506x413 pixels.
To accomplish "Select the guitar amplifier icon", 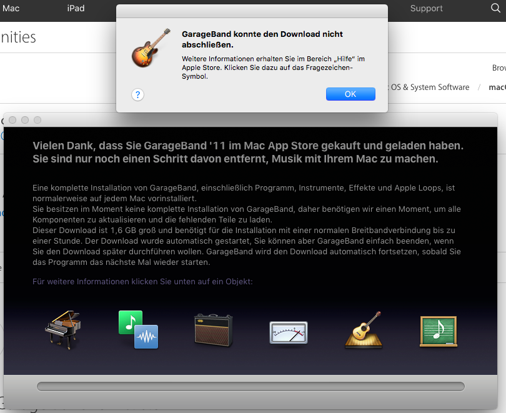I will pos(213,330).
